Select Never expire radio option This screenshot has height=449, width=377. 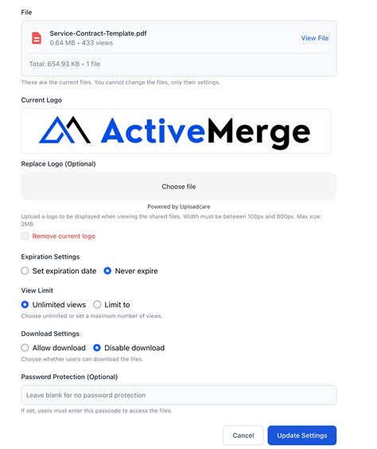click(x=107, y=271)
